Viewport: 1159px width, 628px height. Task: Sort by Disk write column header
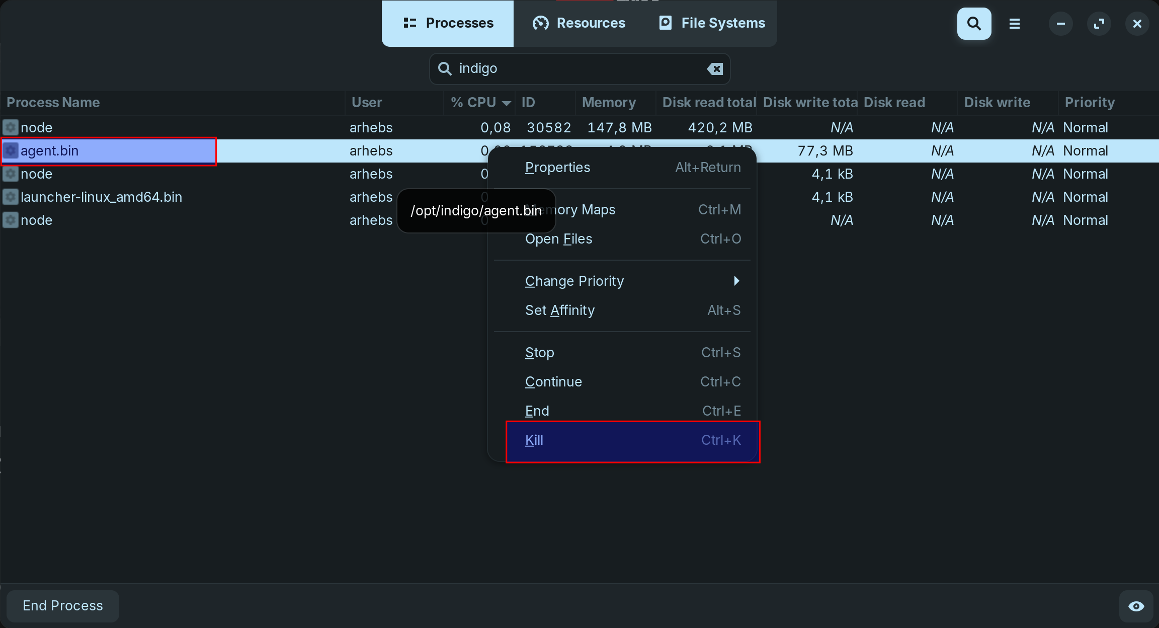point(1008,103)
